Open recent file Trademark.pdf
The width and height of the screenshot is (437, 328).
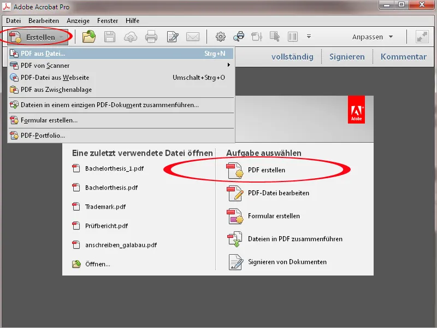pos(105,207)
